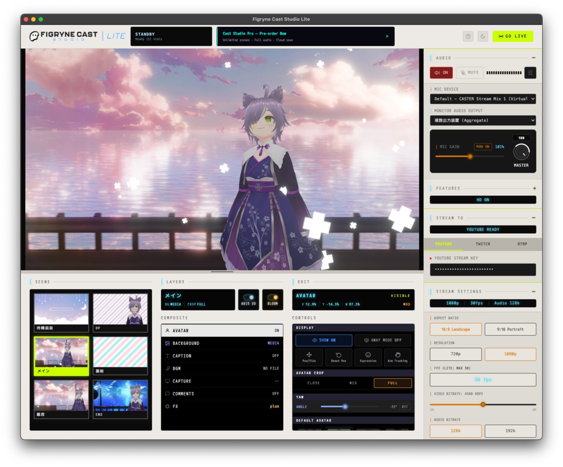Switch to the RTMP tab
Screen dimensions: 563x467
pyautogui.click(x=522, y=244)
